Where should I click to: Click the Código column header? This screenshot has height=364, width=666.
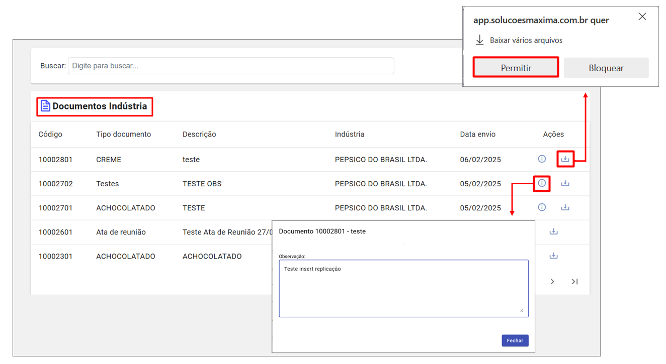point(50,134)
